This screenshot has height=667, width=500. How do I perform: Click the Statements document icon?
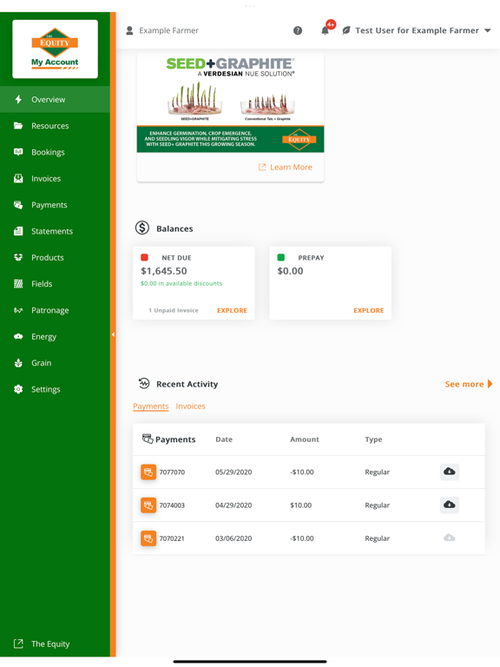18,231
